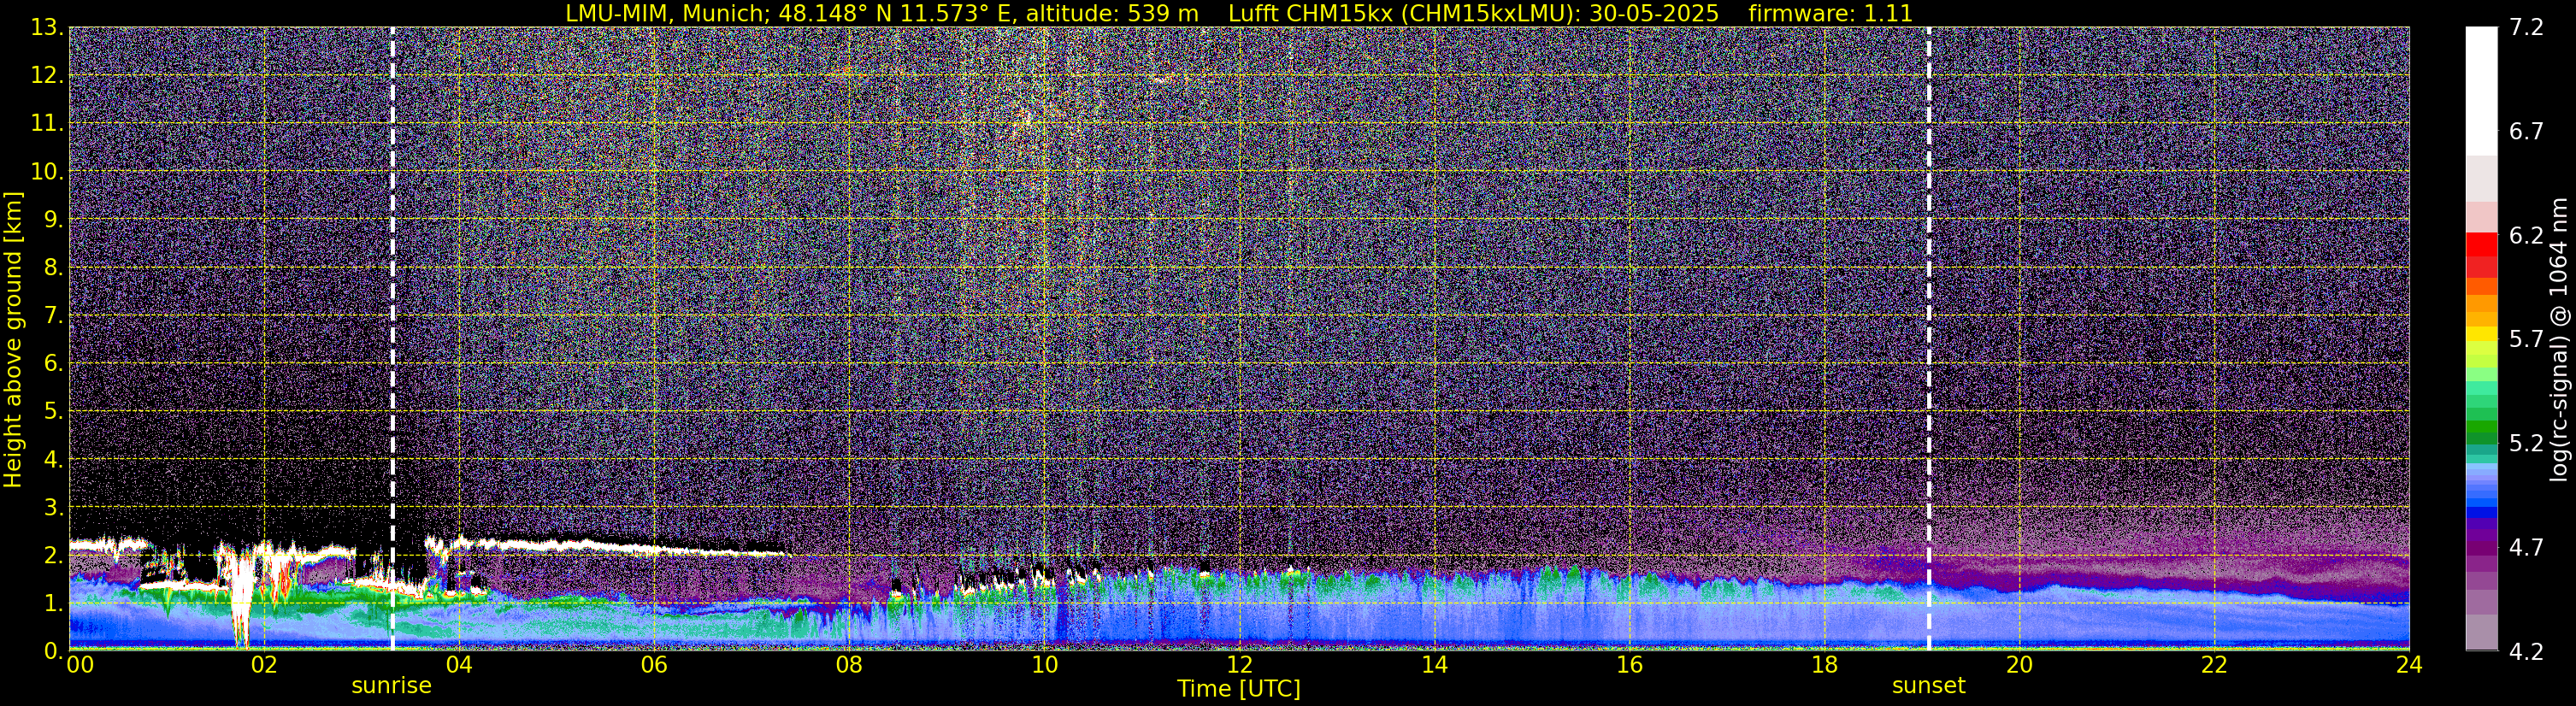Click the '04' time axis tick label
2576x706 pixels.
point(458,665)
